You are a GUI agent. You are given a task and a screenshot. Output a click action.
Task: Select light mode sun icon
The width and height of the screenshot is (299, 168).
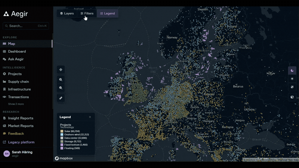(292, 79)
